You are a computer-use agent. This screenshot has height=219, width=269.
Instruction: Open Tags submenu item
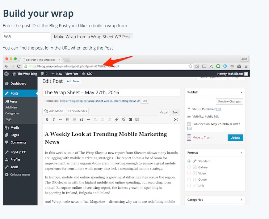point(8,119)
